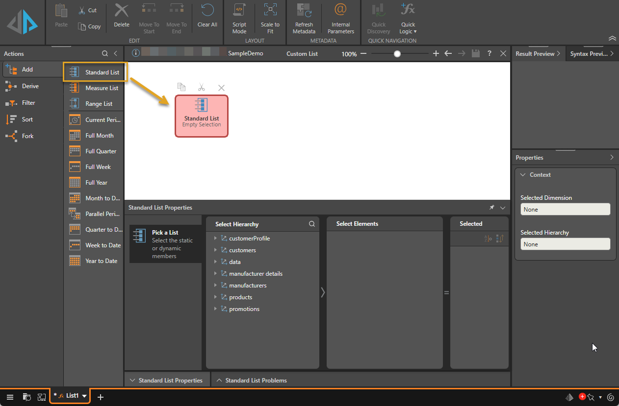Click the Parallel Period block icon

tap(75, 214)
